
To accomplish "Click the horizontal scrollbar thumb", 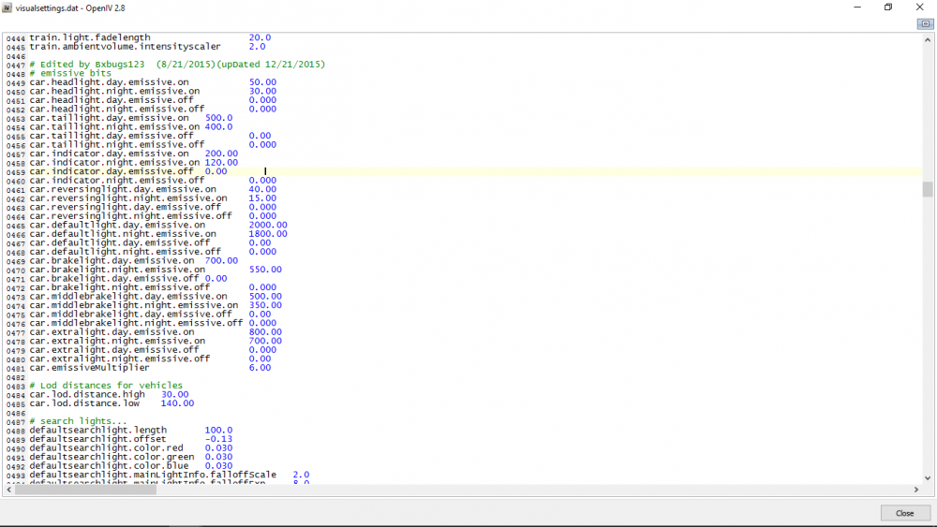I will [x=85, y=490].
